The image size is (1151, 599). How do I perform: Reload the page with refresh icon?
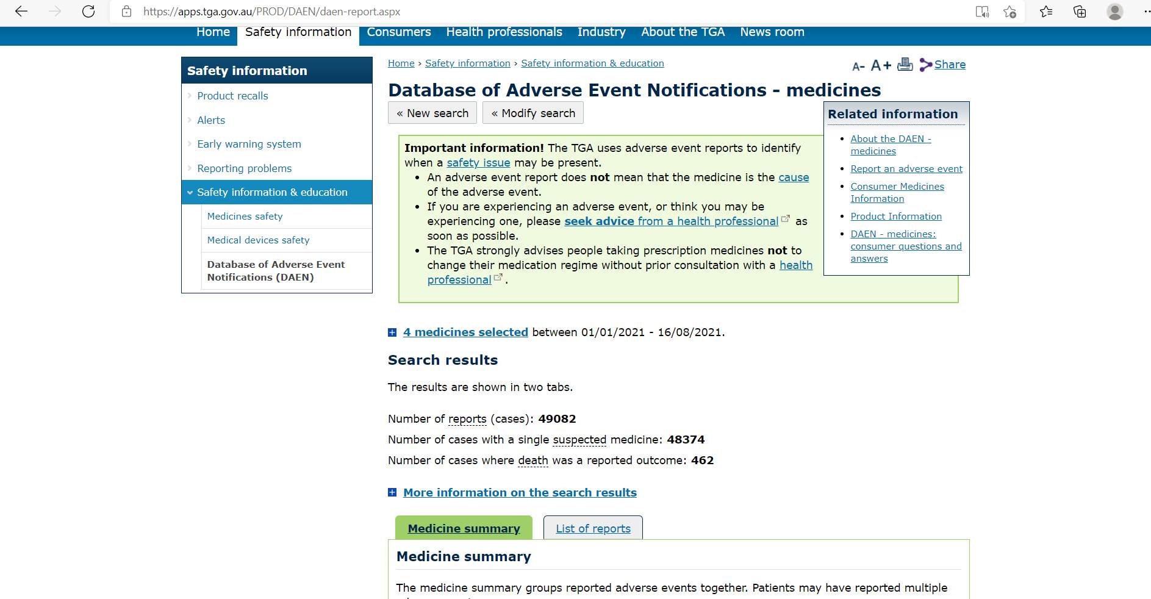(x=88, y=12)
